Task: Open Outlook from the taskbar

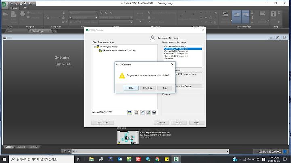Action: [120, 159]
